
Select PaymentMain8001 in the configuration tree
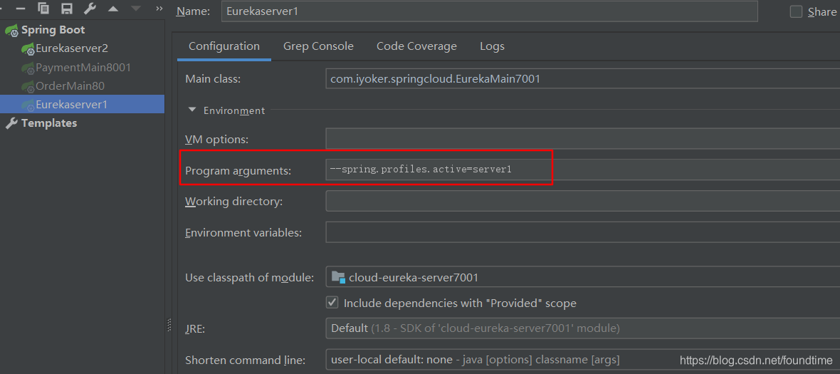[83, 68]
